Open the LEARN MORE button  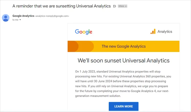click(124, 106)
